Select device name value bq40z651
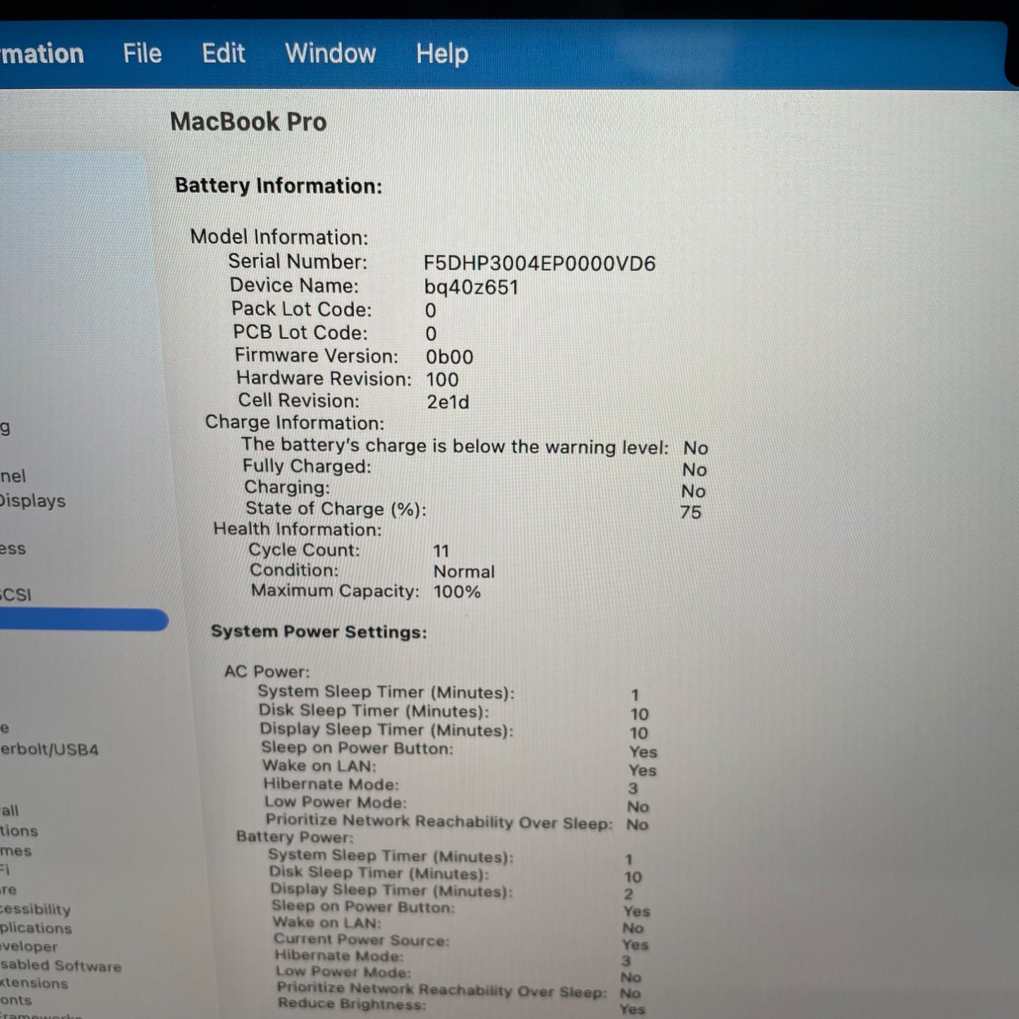Image resolution: width=1019 pixels, height=1019 pixels. pos(471,288)
